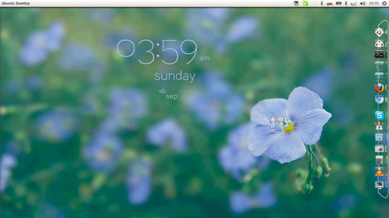Open Skype from the dock

click(379, 115)
